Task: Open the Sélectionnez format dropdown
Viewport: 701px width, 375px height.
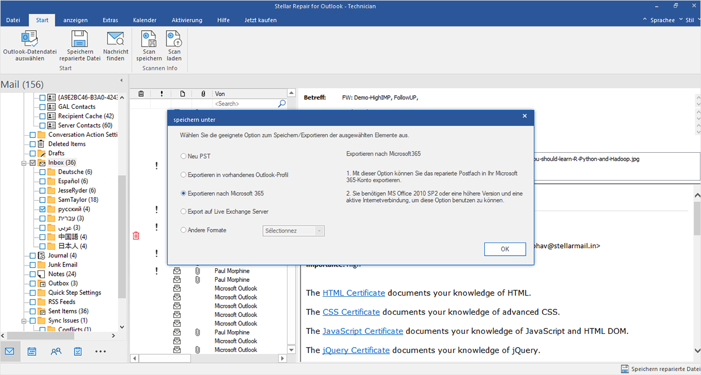Action: coord(294,231)
